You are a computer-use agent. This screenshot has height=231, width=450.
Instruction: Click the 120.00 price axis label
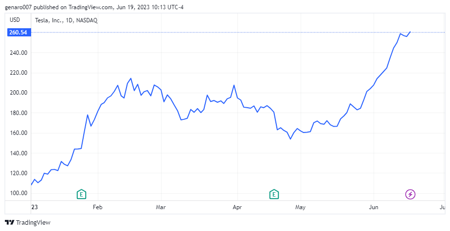pyautogui.click(x=18, y=173)
